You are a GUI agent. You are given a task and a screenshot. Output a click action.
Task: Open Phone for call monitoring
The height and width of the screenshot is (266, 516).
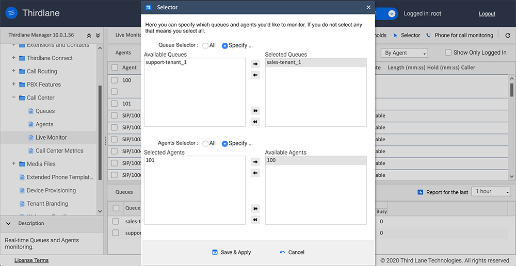tap(459, 36)
